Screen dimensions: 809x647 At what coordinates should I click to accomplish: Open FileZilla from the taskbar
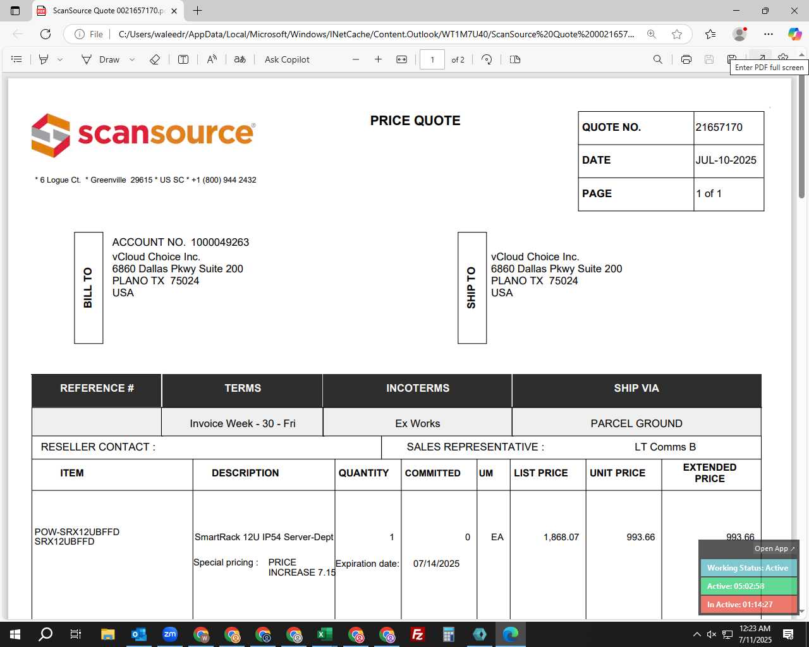point(417,634)
